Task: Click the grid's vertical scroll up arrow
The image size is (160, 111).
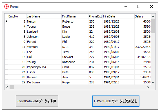Action: 153,16
